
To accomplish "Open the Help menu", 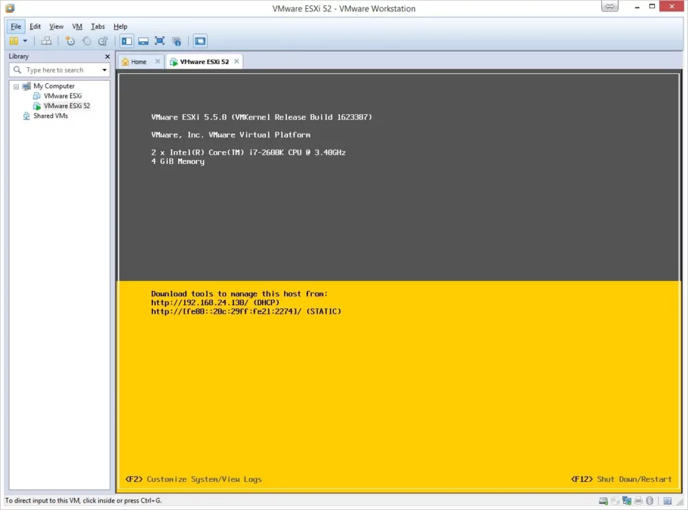I will pyautogui.click(x=120, y=26).
